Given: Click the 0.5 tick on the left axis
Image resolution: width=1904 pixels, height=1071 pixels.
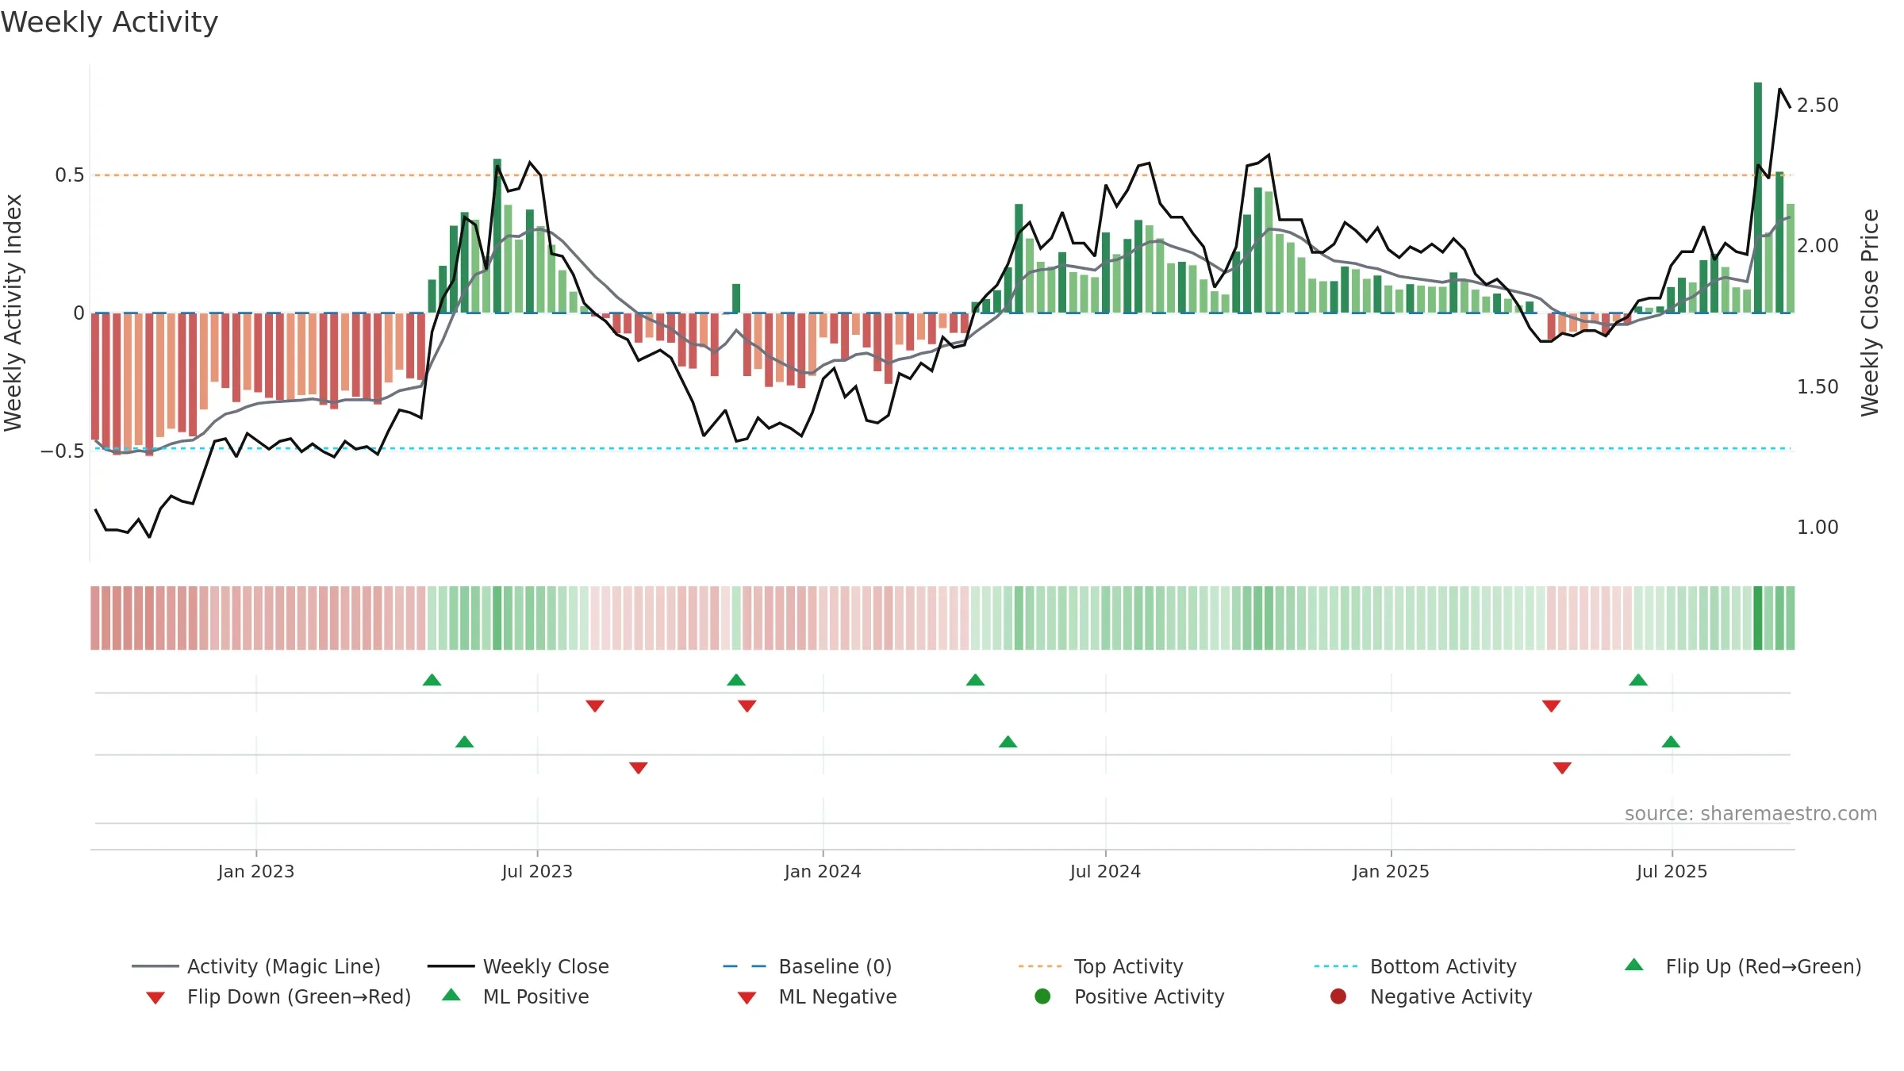Looking at the screenshot, I should pos(70,175).
